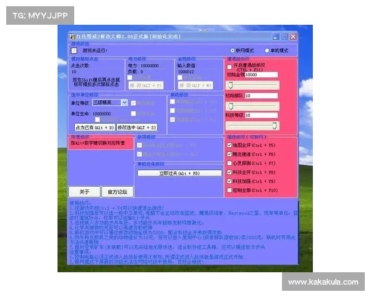Click the 单位生命: 10000000 text
This screenshot has height=297, width=371.
click(91, 114)
